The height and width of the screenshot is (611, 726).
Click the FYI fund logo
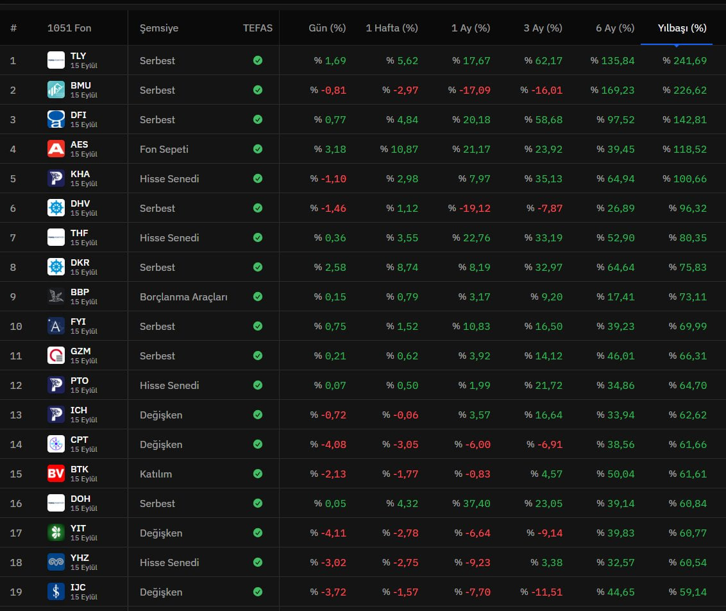coord(56,326)
